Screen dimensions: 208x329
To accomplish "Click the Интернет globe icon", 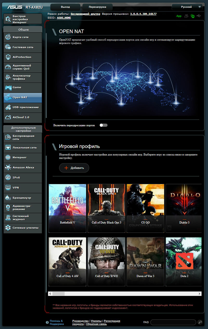I will click(x=8, y=157).
